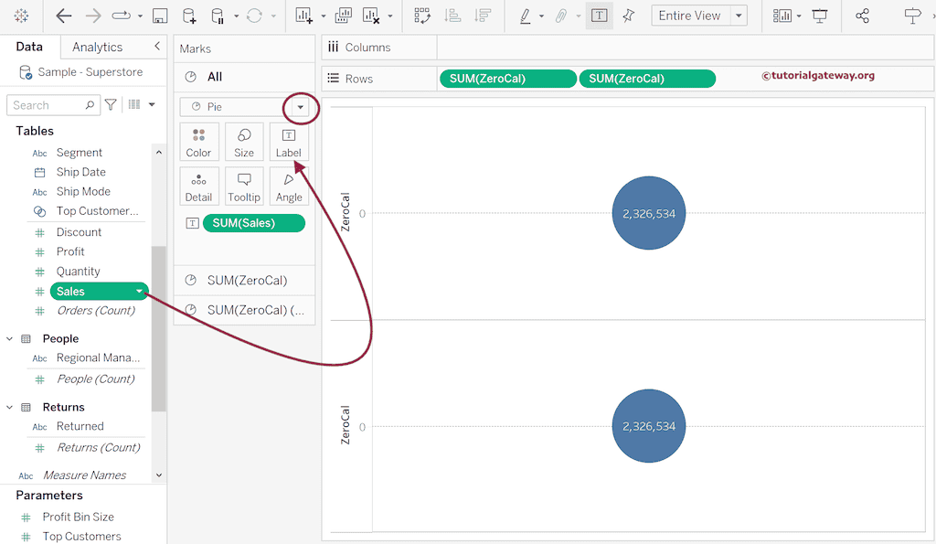Screen dimensions: 936x544
Task: Open Presentation mode from the toolbar
Action: pos(820,16)
